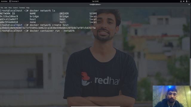Click the long network hash beginning a39dd410e
The width and height of the screenshot is (191, 107).
coord(48,28)
